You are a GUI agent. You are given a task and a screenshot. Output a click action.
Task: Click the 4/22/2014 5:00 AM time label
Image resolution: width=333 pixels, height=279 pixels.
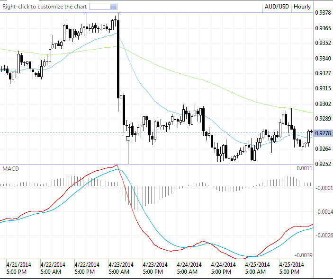tap(53, 268)
